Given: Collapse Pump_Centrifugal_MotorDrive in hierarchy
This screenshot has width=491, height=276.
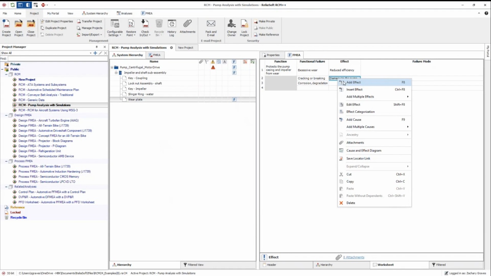Looking at the screenshot, I should point(112,67).
